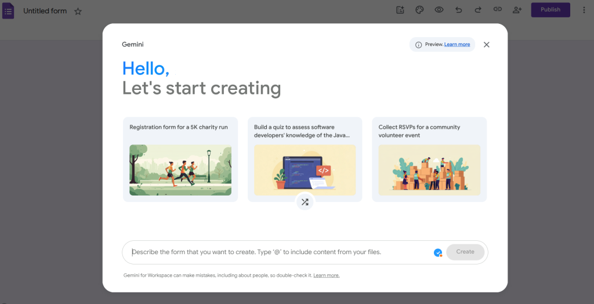Open the customize theme palette icon
The width and height of the screenshot is (594, 304).
[419, 10]
